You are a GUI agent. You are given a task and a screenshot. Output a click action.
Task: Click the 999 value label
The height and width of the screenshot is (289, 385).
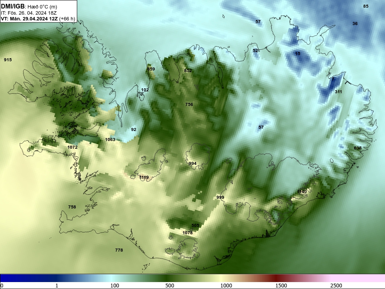tap(220, 197)
